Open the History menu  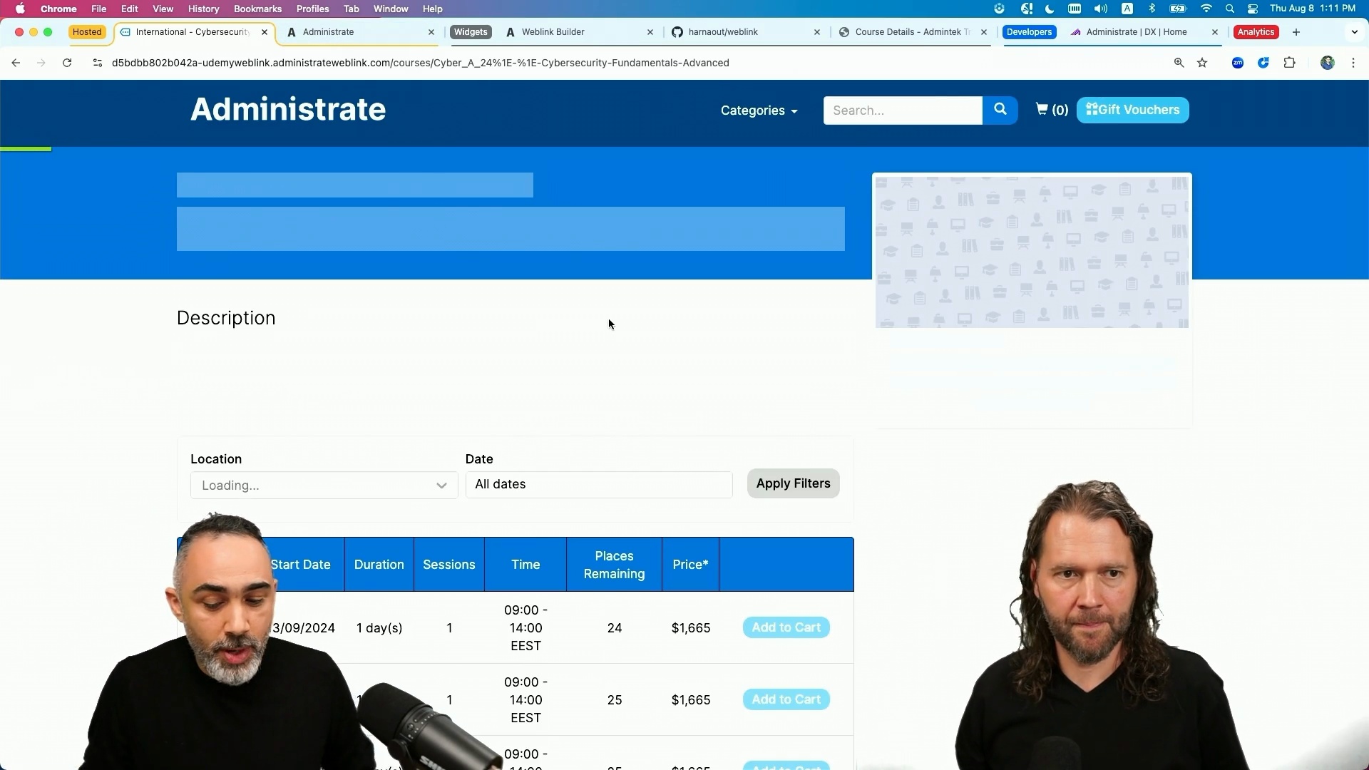203,9
